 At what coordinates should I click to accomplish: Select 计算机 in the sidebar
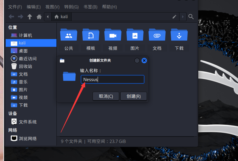pyautogui.click(x=31, y=35)
